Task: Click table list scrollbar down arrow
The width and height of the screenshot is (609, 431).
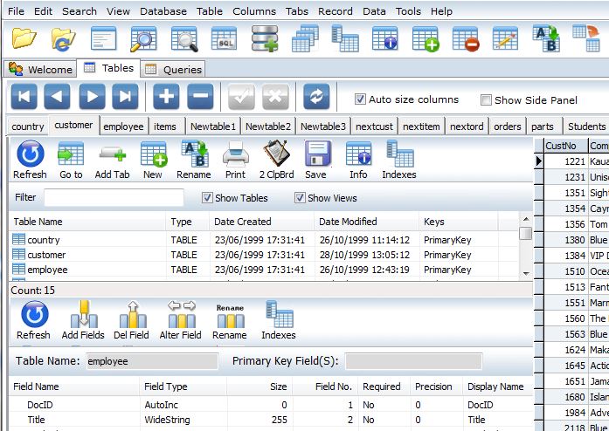Action: tap(526, 273)
